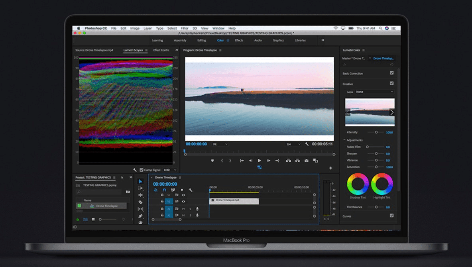Enable voice-over record on track A1
This screenshot has width=472, height=267.
(x=197, y=209)
